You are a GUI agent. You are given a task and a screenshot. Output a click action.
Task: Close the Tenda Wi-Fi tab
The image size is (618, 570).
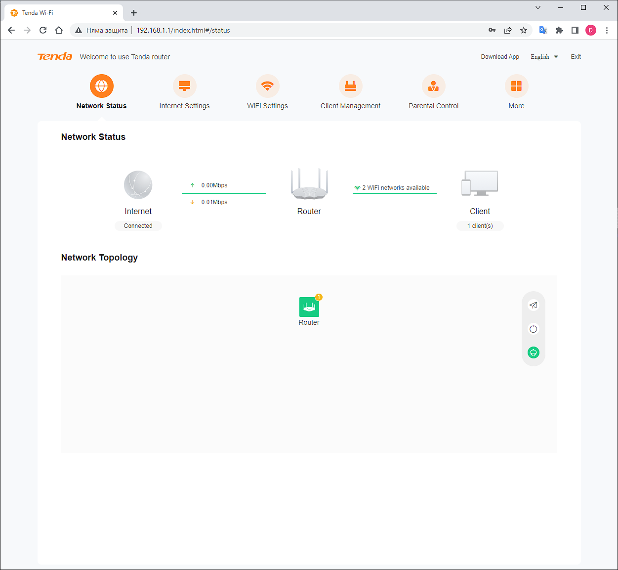coord(115,13)
